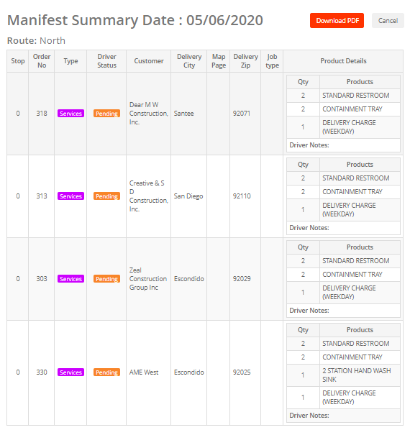Select Pending status of order 303
Screen dimensions: 410x430
click(x=106, y=278)
